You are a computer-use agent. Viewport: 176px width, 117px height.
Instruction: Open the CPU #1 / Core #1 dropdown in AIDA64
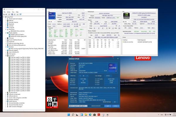coord(78,106)
